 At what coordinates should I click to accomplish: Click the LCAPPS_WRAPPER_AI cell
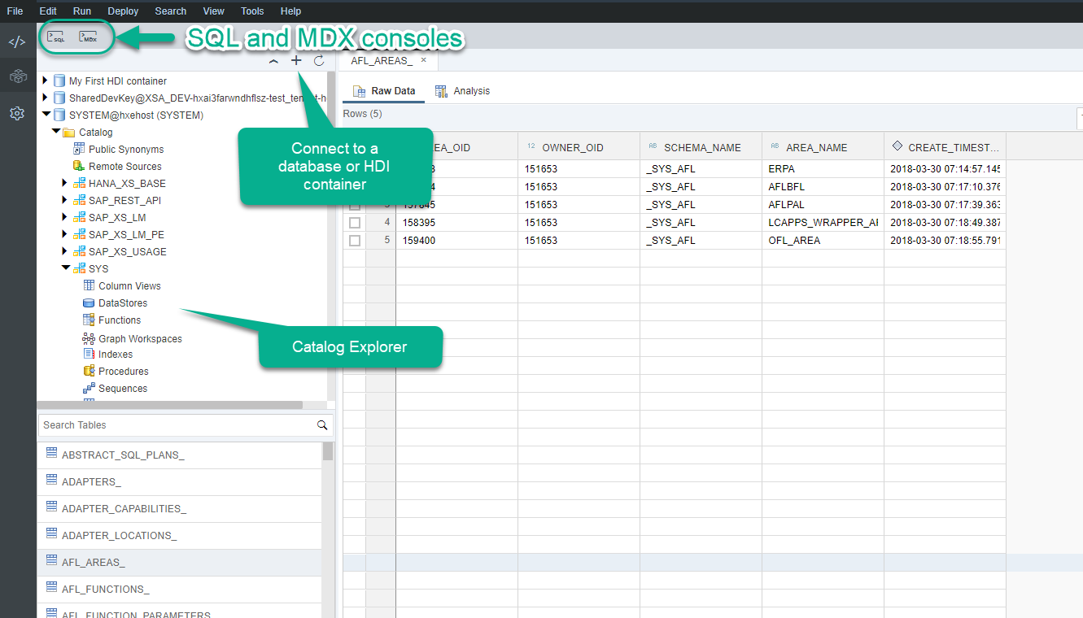pyautogui.click(x=823, y=223)
